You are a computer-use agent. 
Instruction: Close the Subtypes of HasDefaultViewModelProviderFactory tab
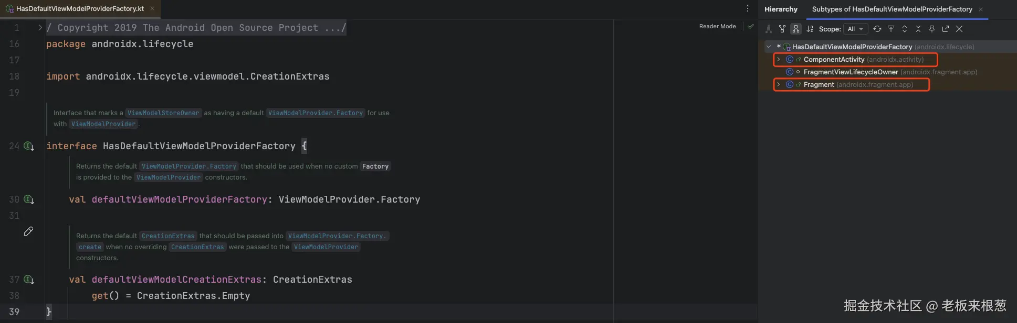point(981,9)
